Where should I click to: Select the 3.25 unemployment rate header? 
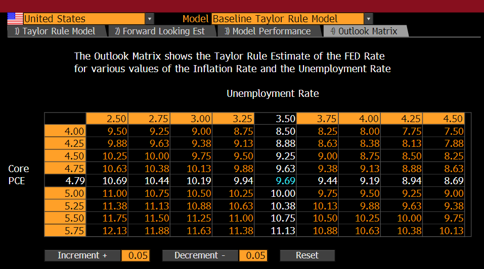pyautogui.click(x=233, y=119)
